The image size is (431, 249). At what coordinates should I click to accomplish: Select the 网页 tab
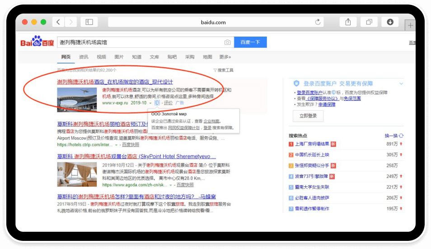66,57
